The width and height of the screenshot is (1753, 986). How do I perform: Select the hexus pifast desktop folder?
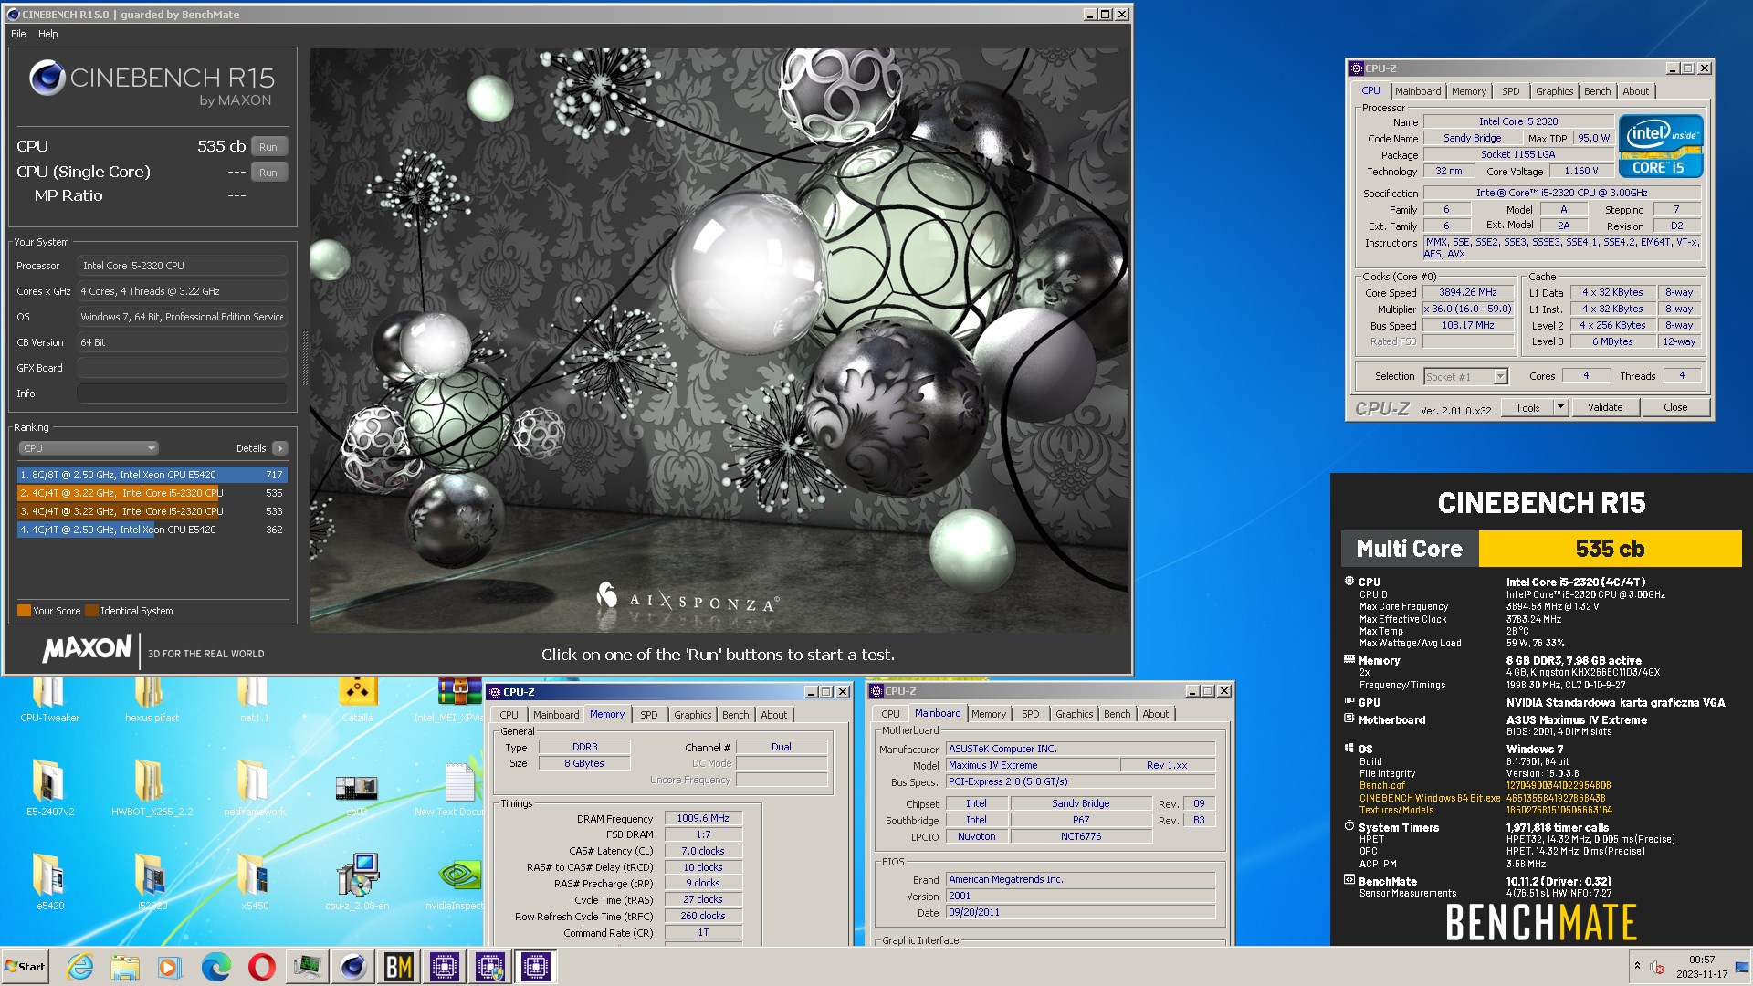[152, 701]
